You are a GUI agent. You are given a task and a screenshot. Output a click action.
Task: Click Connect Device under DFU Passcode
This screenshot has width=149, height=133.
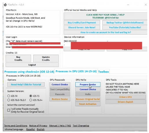coord(60,84)
